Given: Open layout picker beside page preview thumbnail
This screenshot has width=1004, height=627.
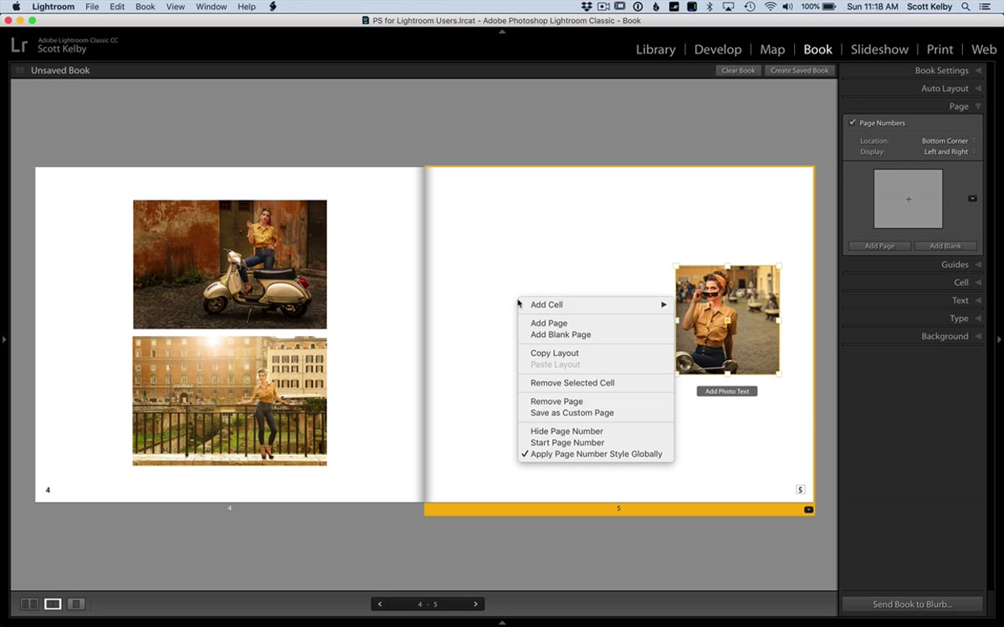Looking at the screenshot, I should pyautogui.click(x=972, y=198).
